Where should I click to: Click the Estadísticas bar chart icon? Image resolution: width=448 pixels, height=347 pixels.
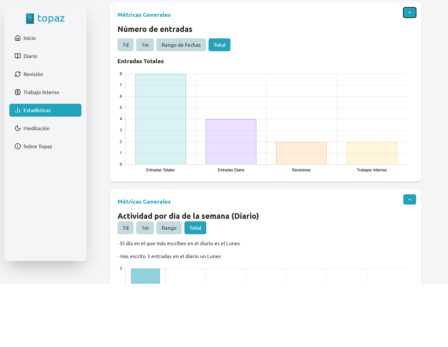click(18, 110)
